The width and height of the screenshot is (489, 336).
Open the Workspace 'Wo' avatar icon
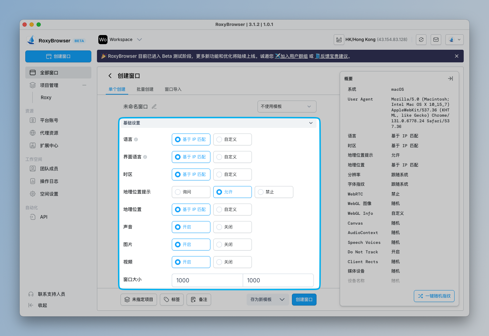coord(103,40)
